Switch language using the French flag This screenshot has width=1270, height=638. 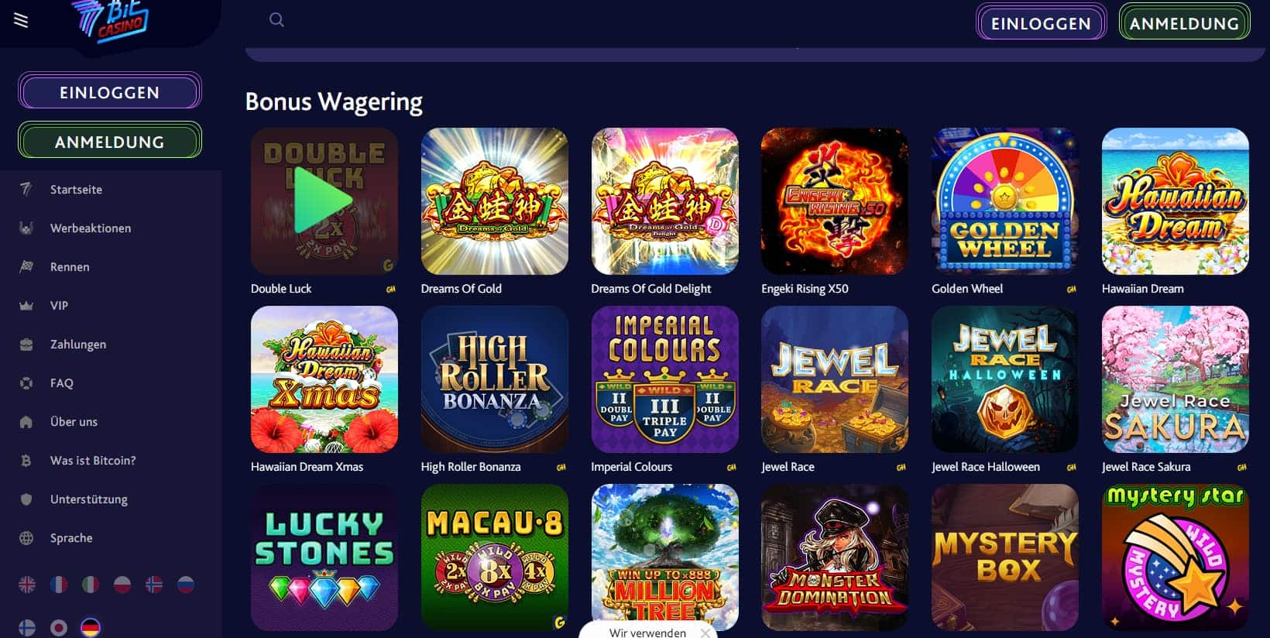point(59,585)
